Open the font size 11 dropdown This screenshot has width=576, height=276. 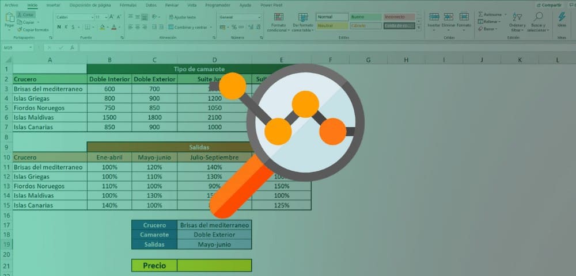click(x=106, y=17)
